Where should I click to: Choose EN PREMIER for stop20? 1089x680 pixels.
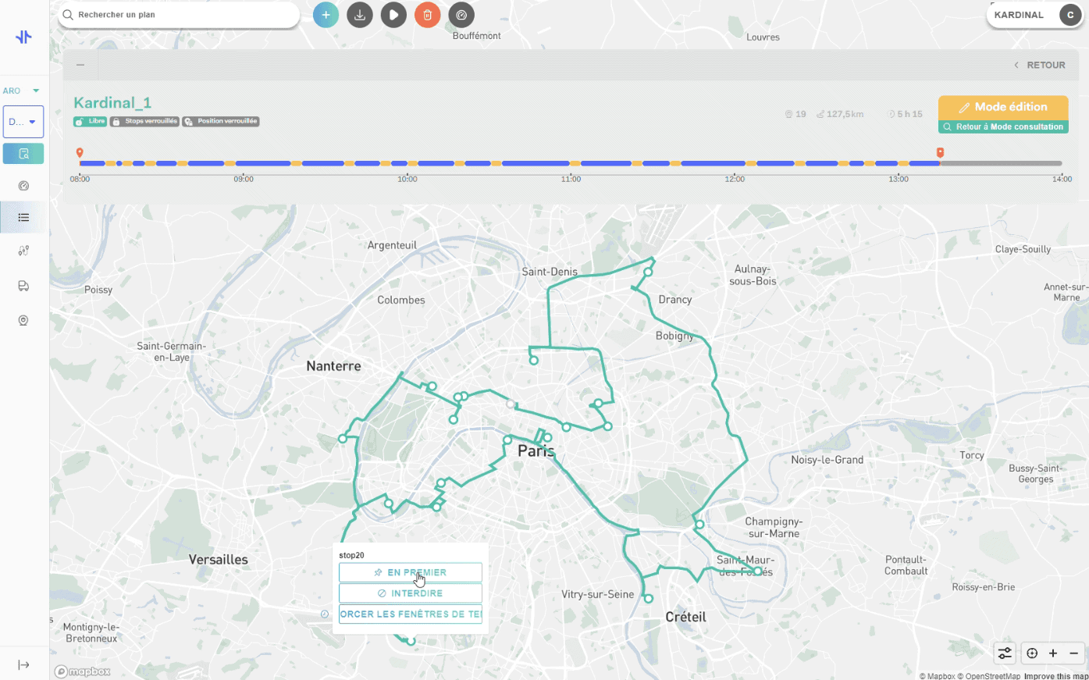(410, 572)
